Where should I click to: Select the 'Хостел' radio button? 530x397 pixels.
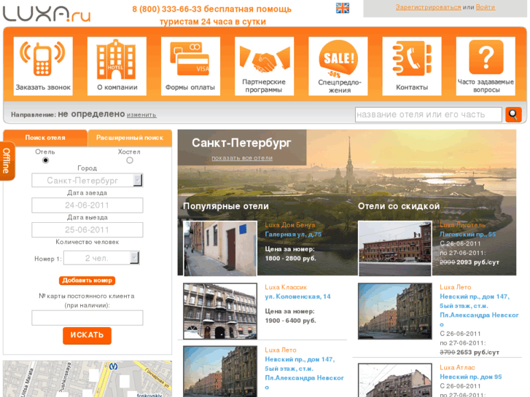pyautogui.click(x=130, y=160)
